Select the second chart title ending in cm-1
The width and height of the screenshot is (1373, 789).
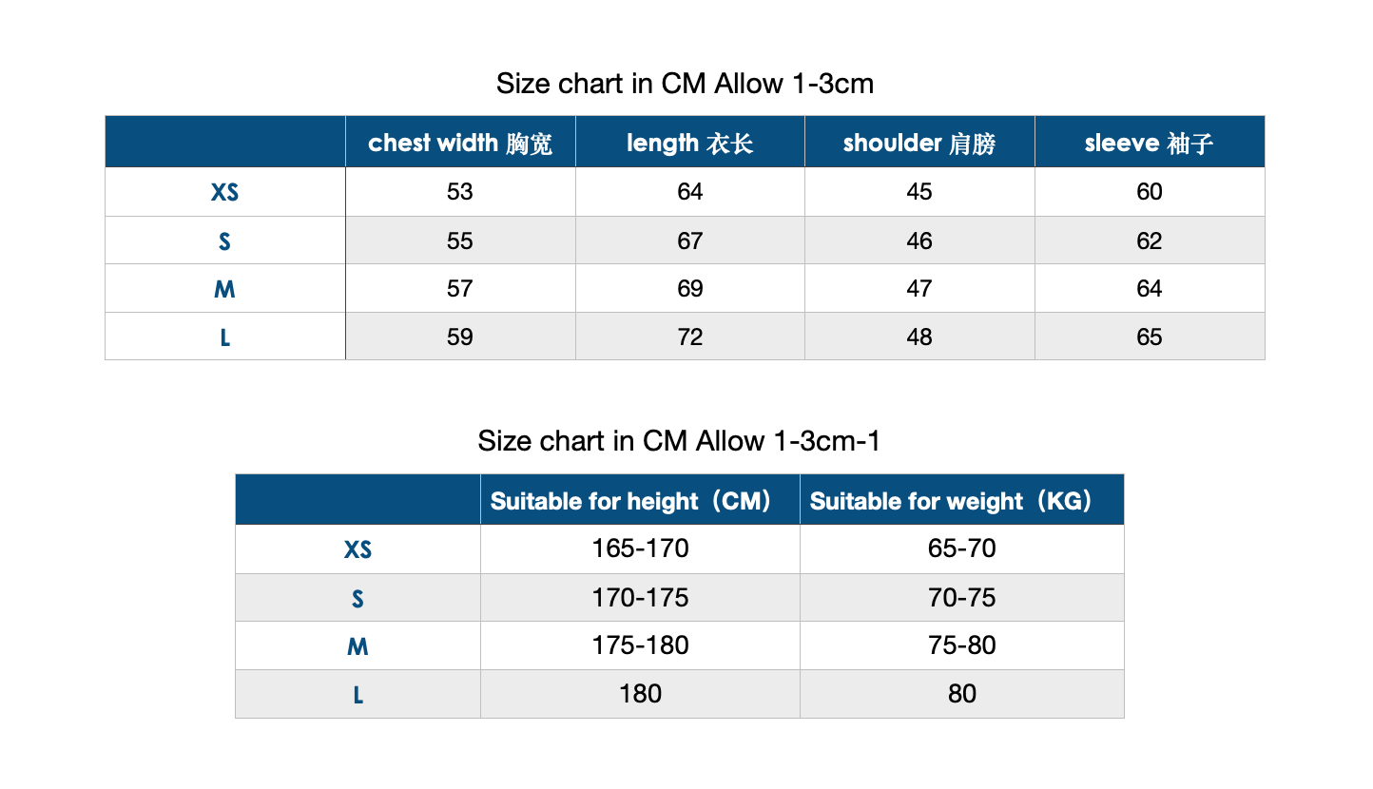679,441
